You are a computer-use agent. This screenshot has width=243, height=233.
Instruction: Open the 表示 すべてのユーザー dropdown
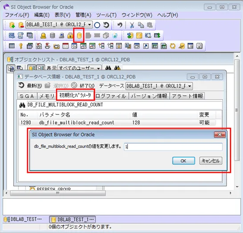click(98, 68)
